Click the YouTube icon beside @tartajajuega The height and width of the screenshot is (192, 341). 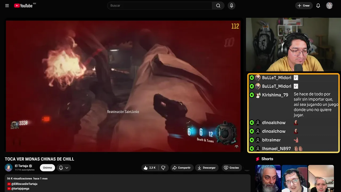(x=9, y=189)
